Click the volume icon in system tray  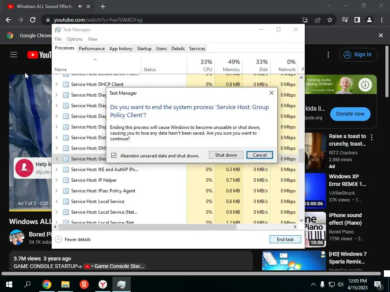point(340,284)
